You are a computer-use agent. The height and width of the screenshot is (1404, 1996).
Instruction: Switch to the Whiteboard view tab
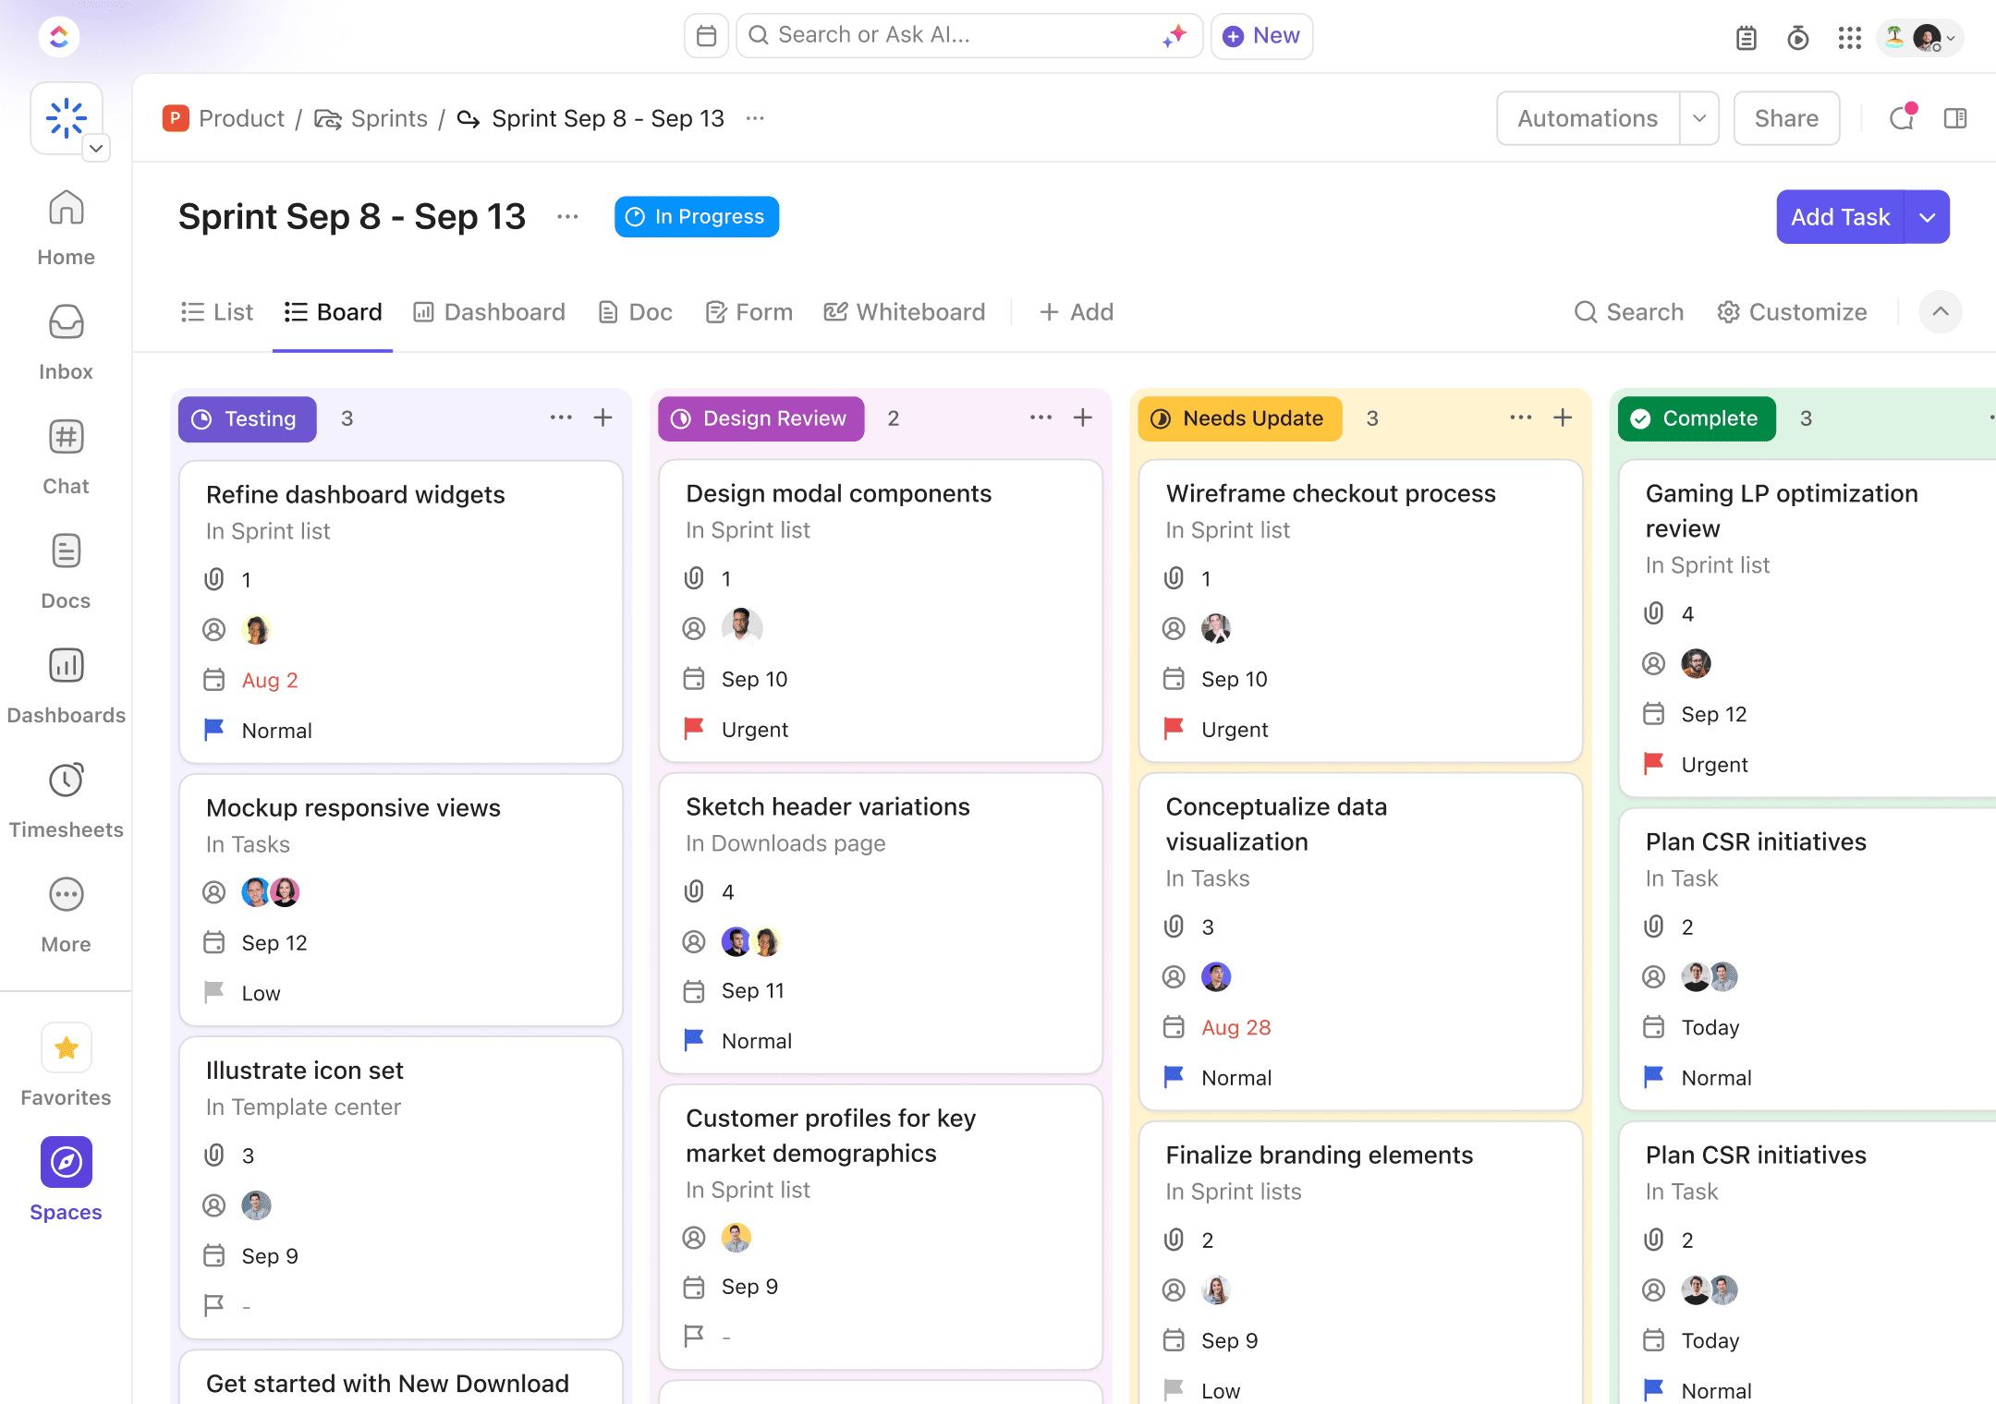click(905, 312)
